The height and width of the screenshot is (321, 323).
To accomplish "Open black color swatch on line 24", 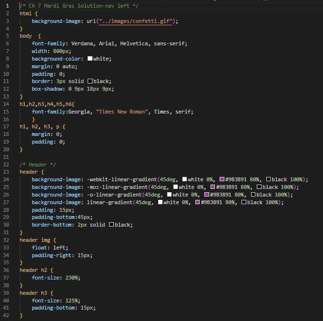I will (268, 179).
